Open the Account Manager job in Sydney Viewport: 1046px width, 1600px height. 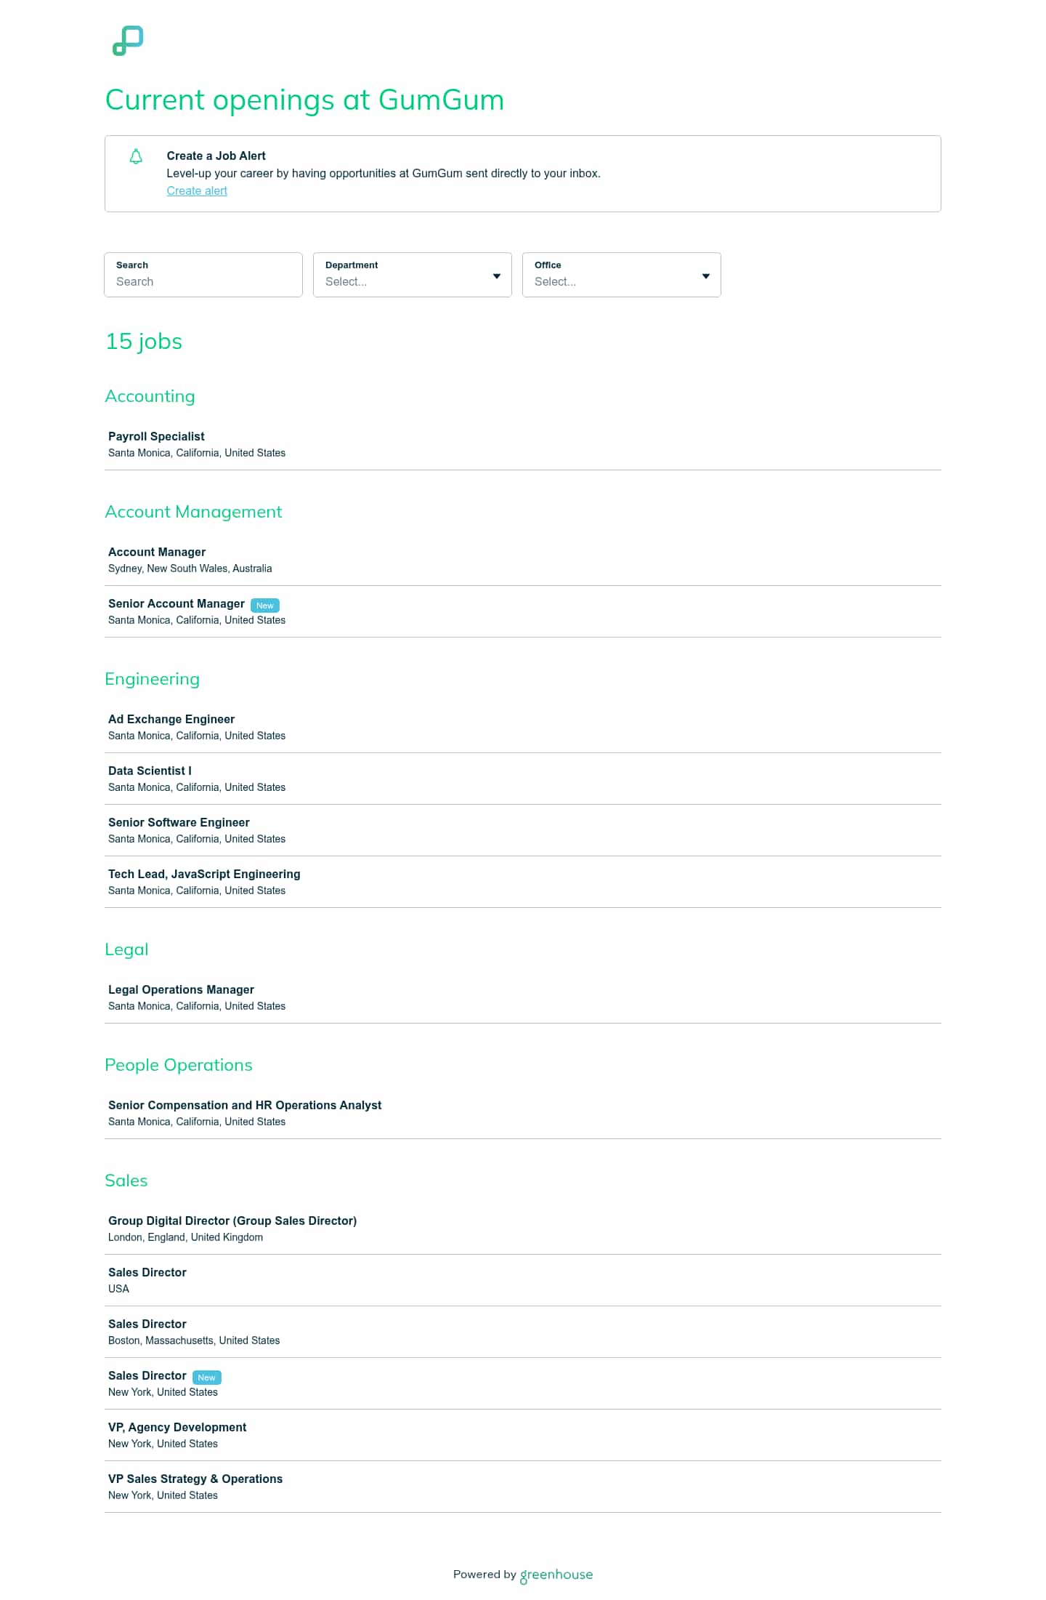523,560
